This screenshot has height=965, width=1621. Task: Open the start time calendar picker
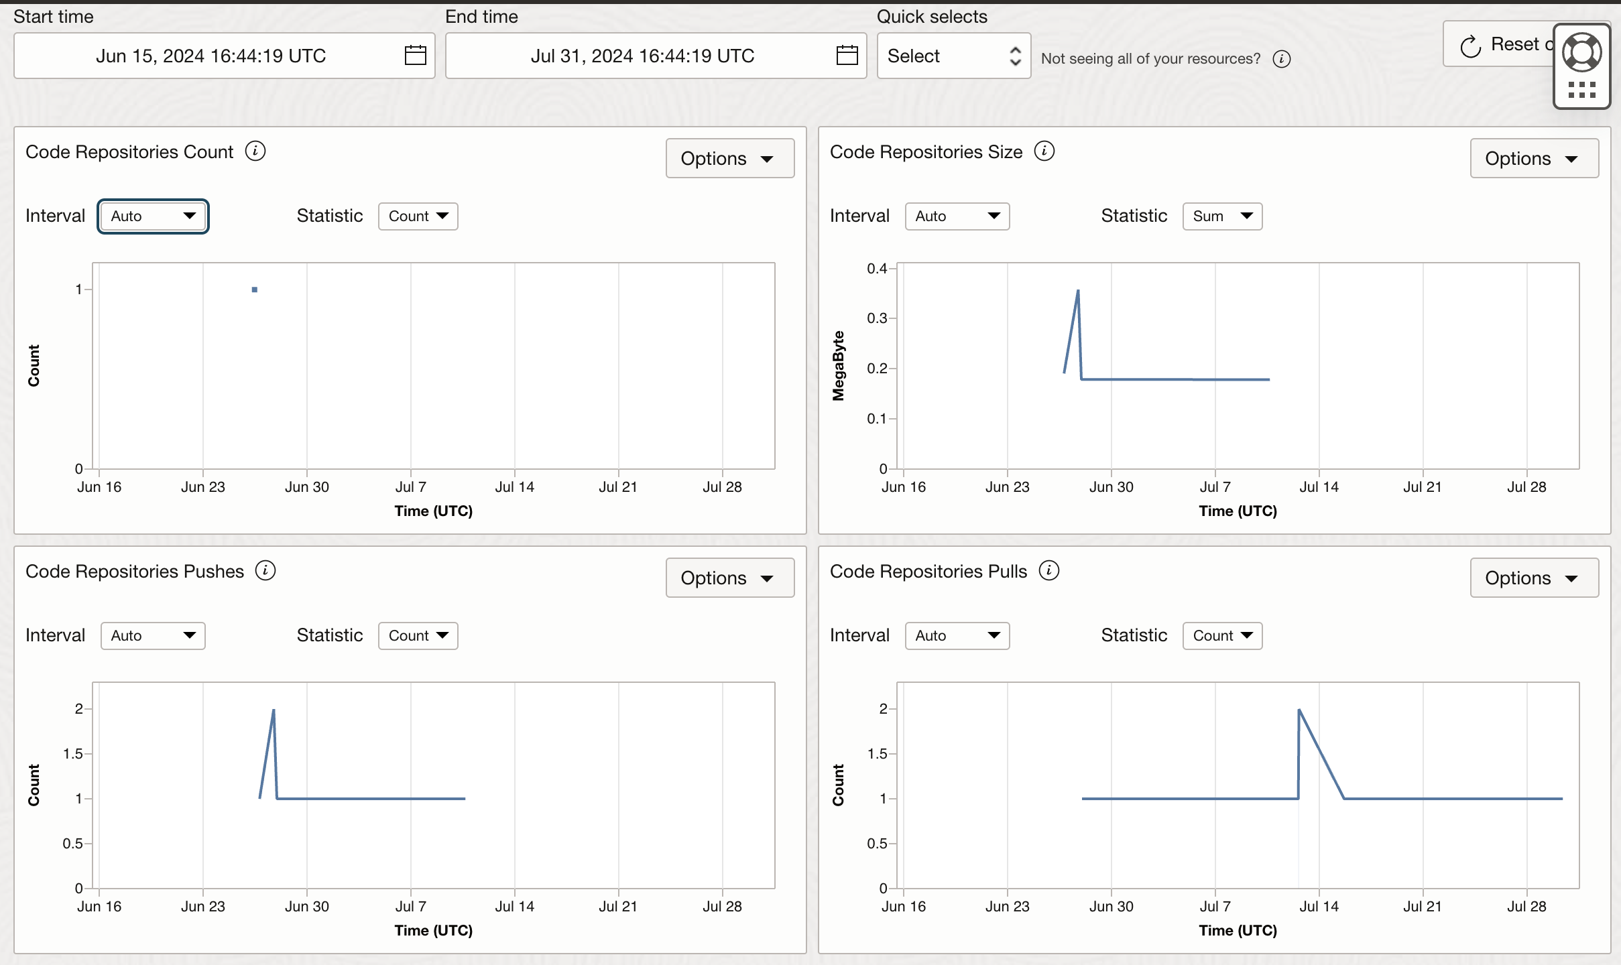click(x=414, y=55)
